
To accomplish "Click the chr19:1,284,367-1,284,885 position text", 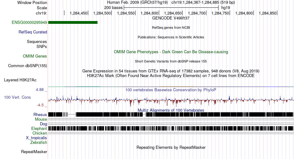I will 203,2.
